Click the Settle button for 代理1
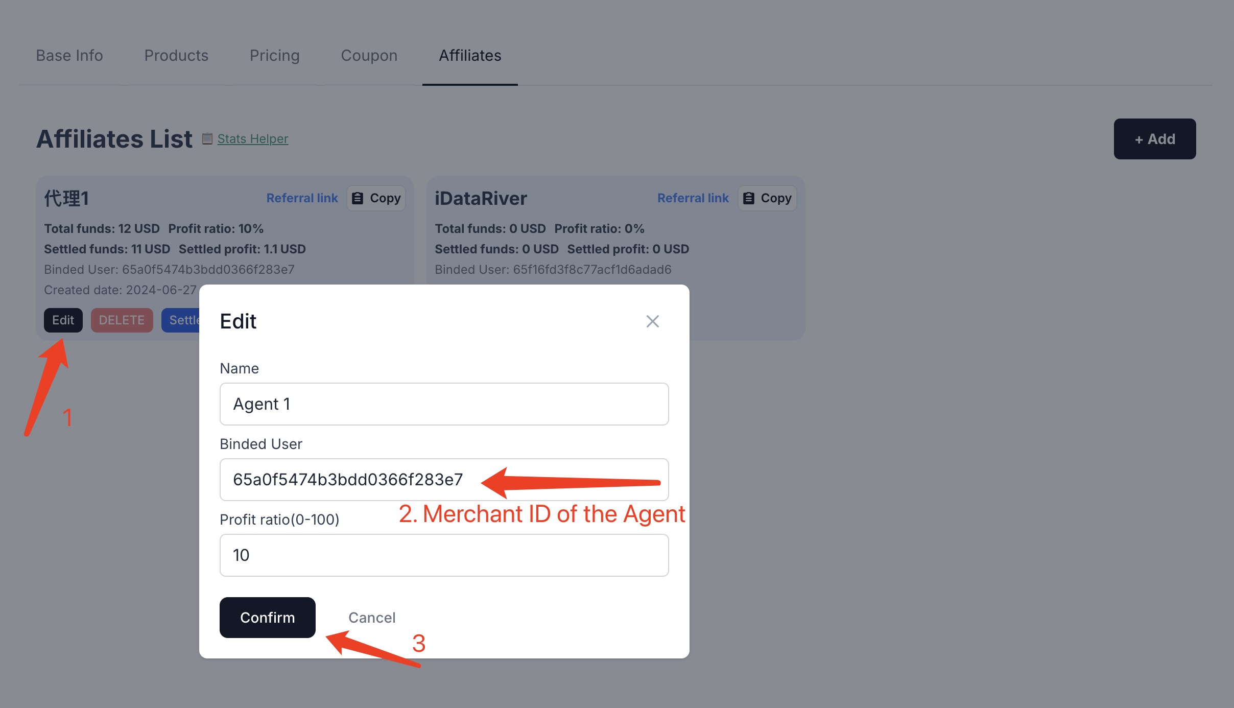 (x=185, y=320)
